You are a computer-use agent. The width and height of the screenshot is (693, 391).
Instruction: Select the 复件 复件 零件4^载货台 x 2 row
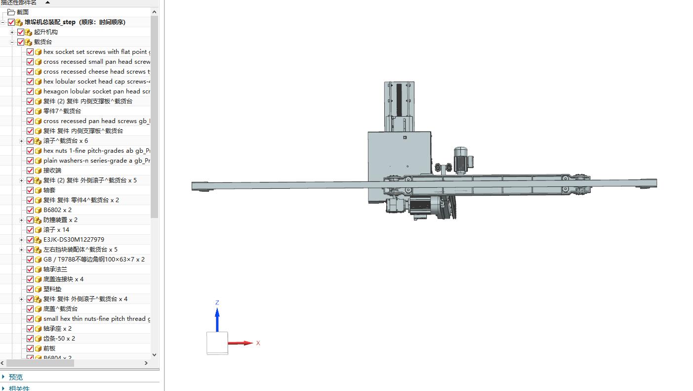pyautogui.click(x=81, y=200)
